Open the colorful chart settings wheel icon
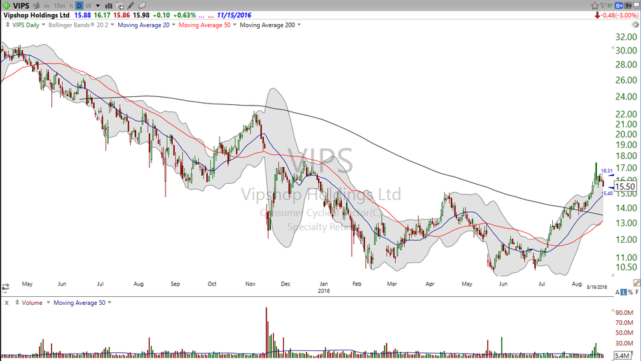 [x=635, y=25]
